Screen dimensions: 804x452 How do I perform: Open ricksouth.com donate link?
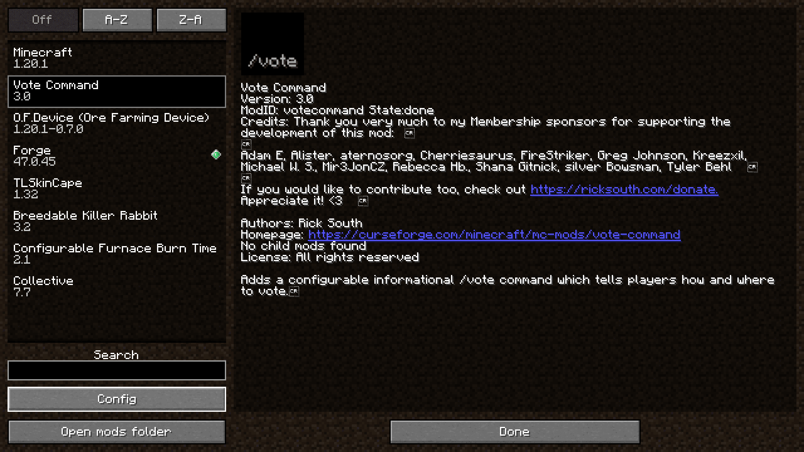point(623,189)
